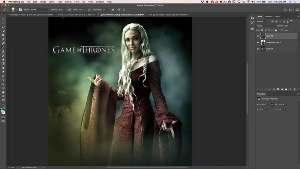Open layer Fill dropdown

(290, 30)
